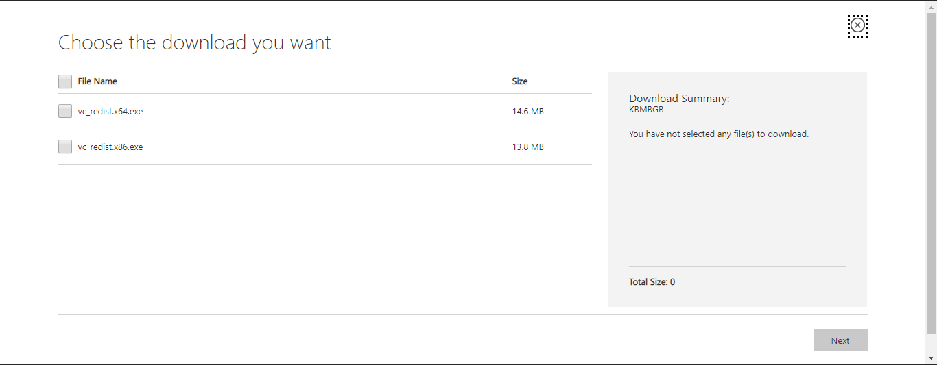
Task: Click the Total Size: 0 text
Action: (652, 282)
